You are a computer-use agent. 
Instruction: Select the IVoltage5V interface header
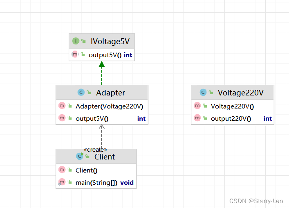[x=102, y=41]
